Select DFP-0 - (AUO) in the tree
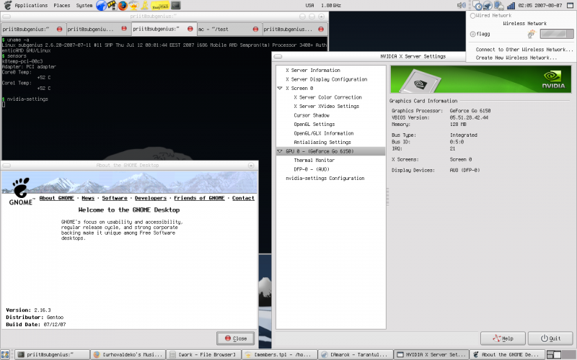This screenshot has height=360, width=577. (x=312, y=169)
